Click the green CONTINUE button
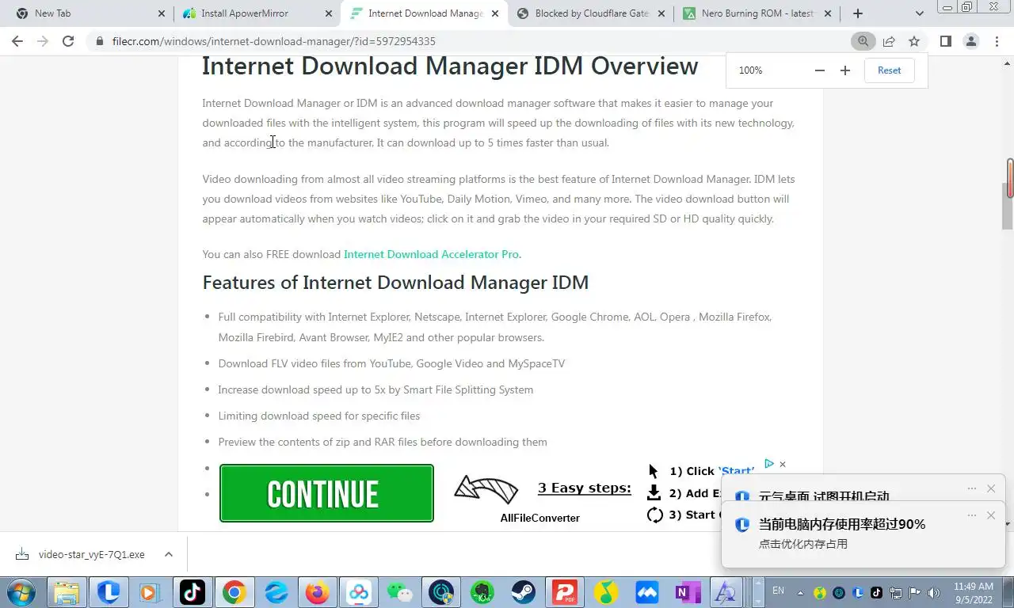Screen dimensions: 1014x608 (326, 493)
